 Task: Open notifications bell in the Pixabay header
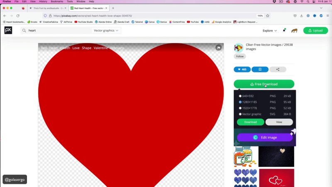tap(284, 30)
